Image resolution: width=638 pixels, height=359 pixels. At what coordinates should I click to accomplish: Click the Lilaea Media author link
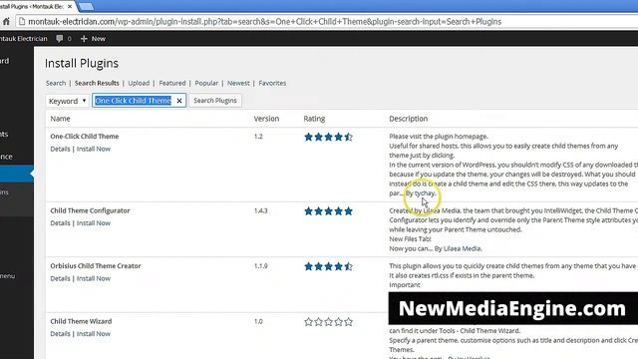pos(463,248)
